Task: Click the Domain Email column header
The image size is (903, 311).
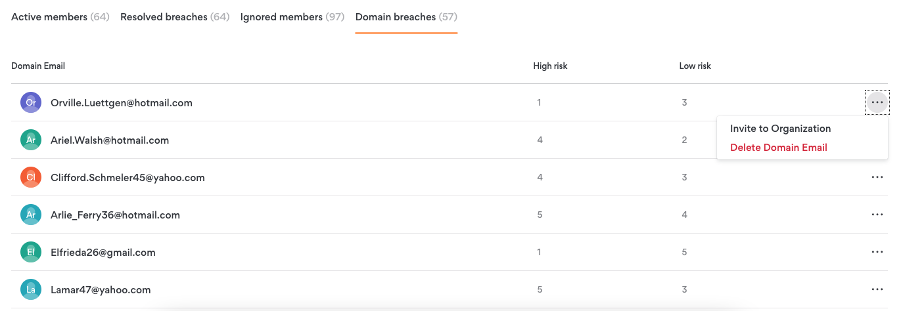Action: (38, 66)
